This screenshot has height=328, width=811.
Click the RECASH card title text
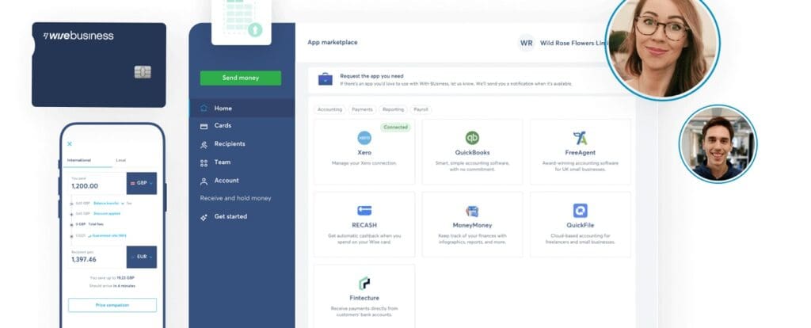tap(364, 226)
